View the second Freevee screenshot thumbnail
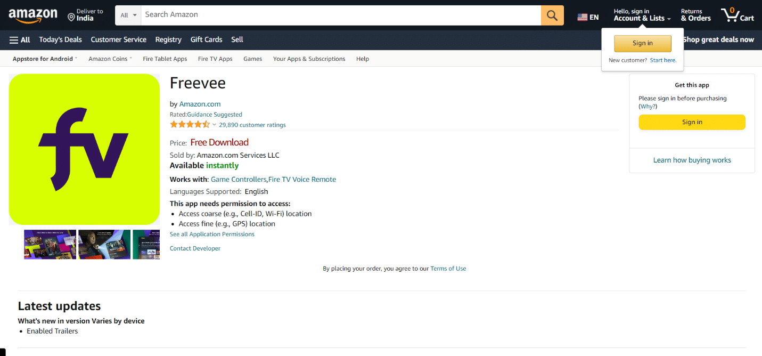The image size is (762, 356). tap(104, 245)
